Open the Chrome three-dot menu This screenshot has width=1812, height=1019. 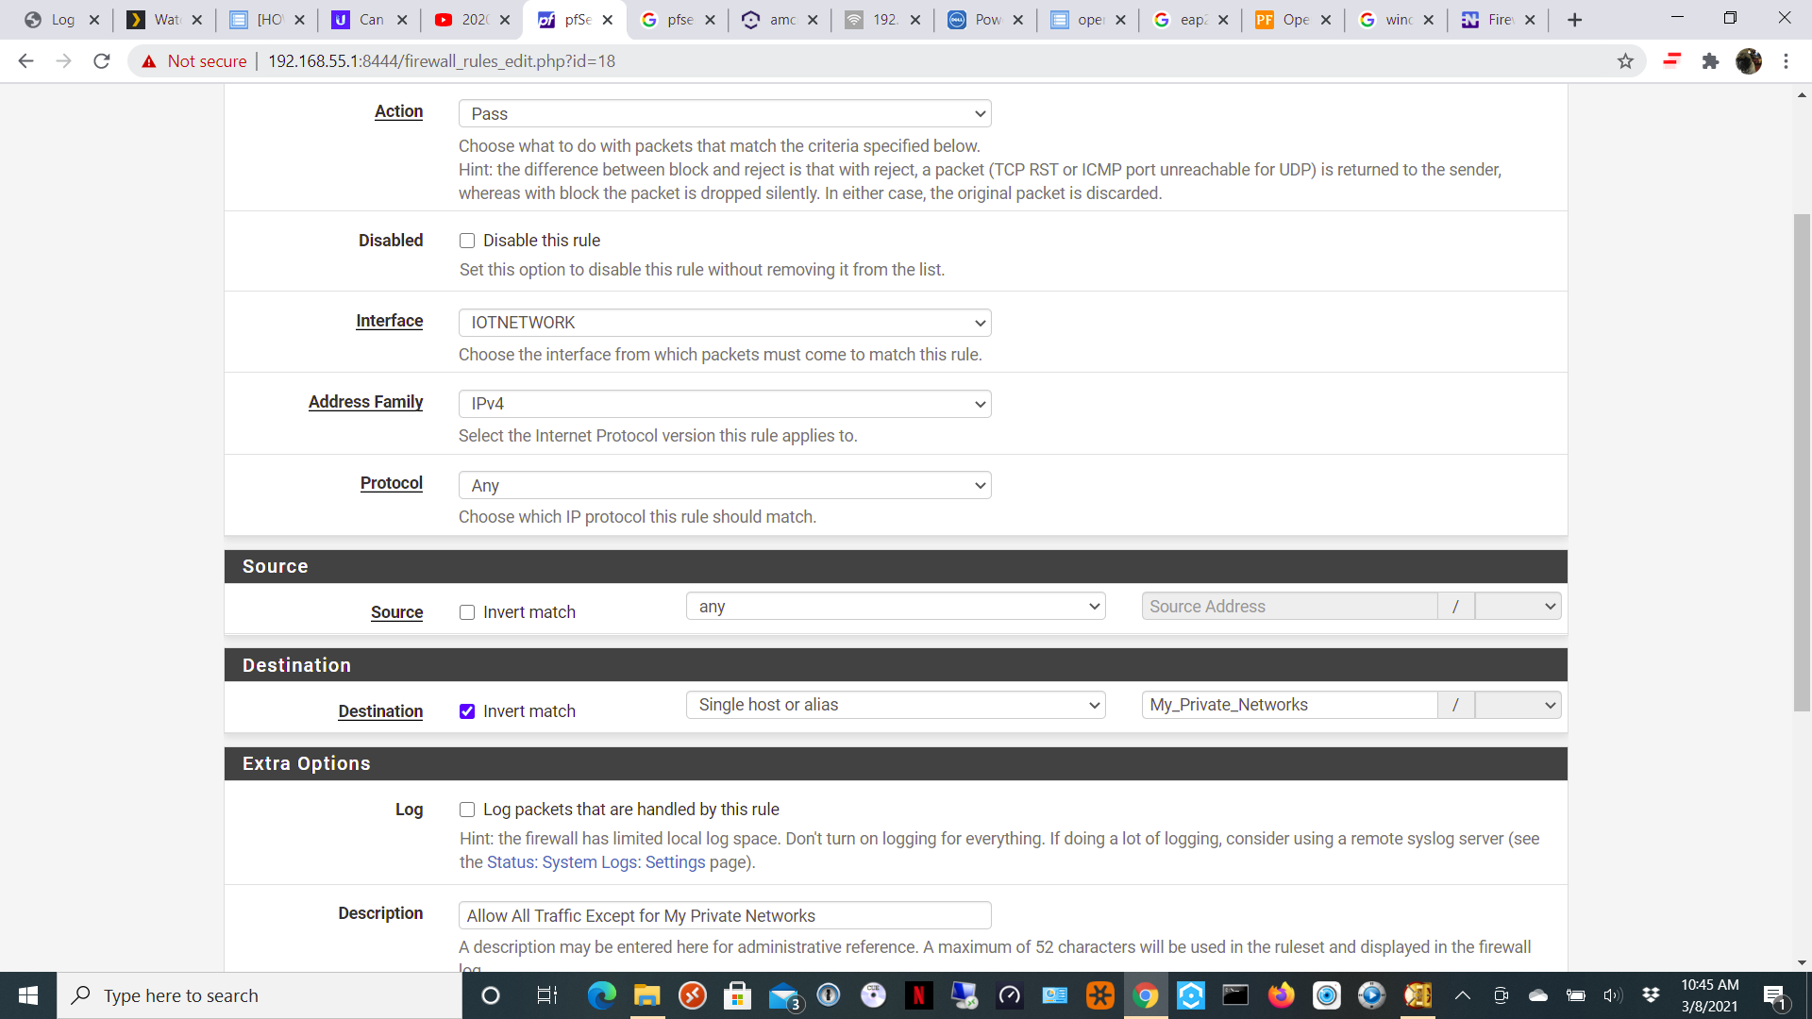tap(1786, 61)
